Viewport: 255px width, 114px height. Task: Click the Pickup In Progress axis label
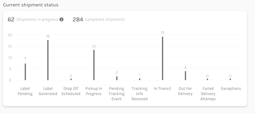[94, 91]
